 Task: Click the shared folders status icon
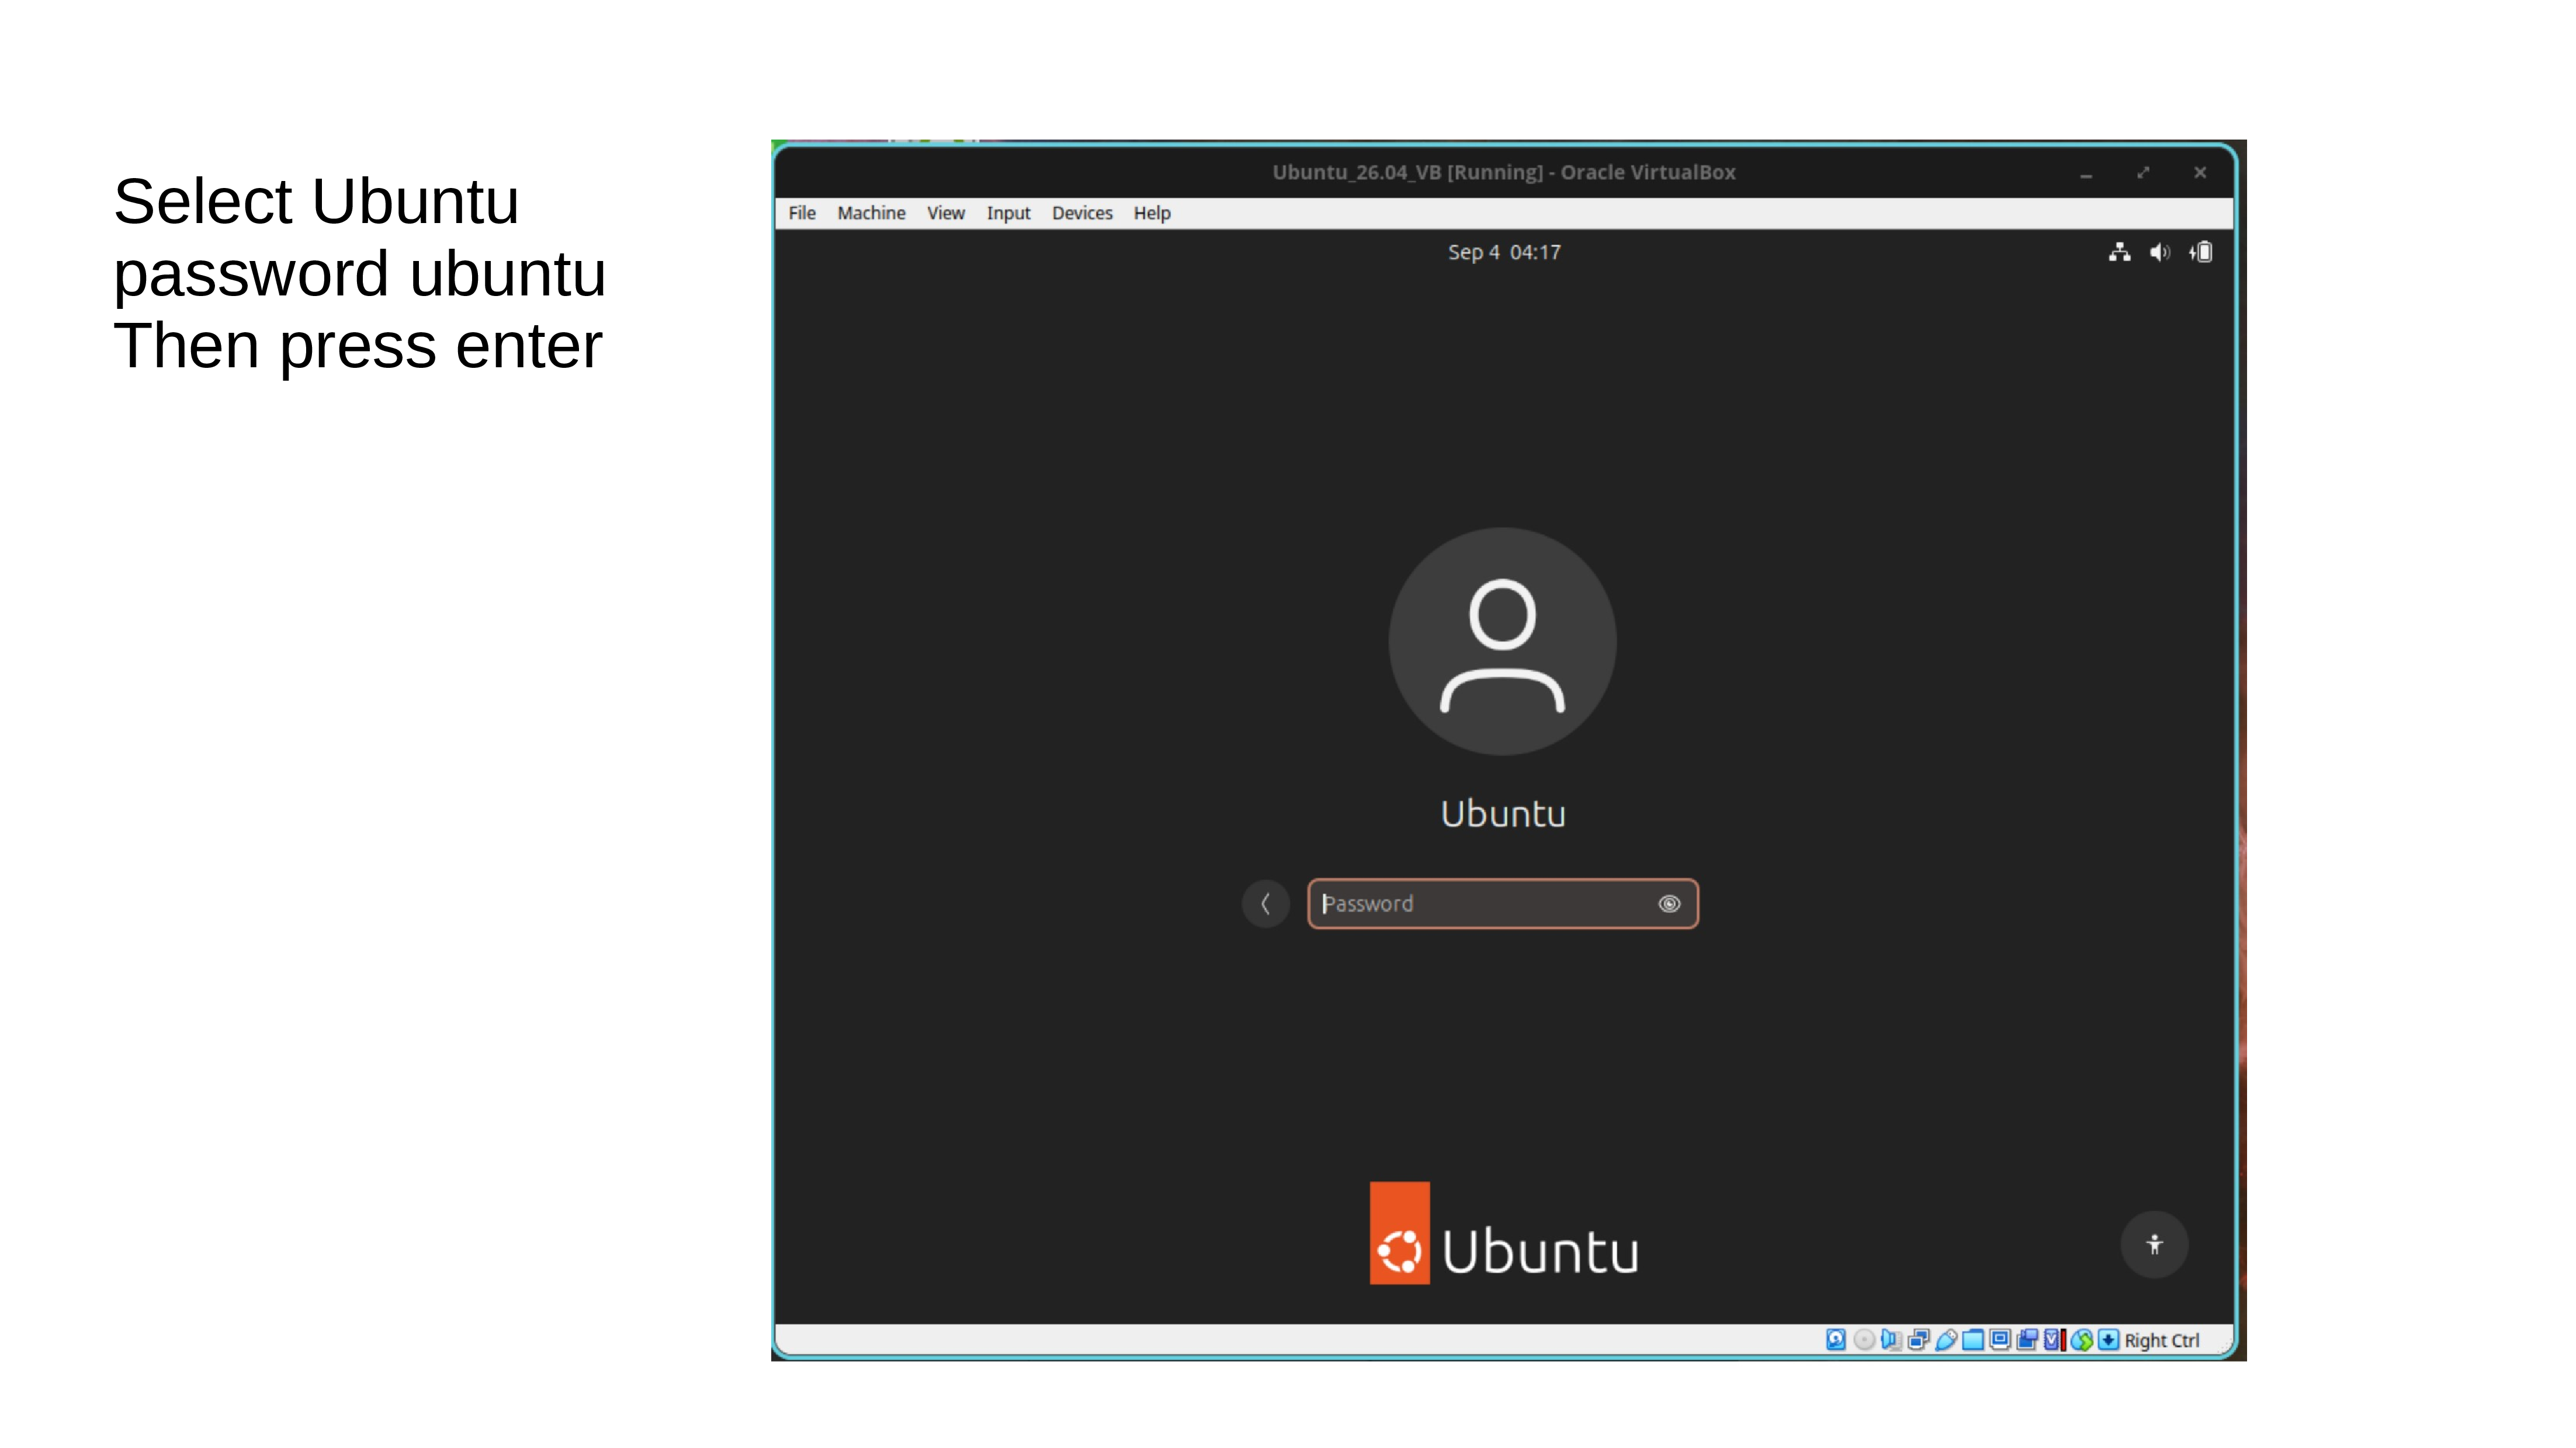(1973, 1340)
